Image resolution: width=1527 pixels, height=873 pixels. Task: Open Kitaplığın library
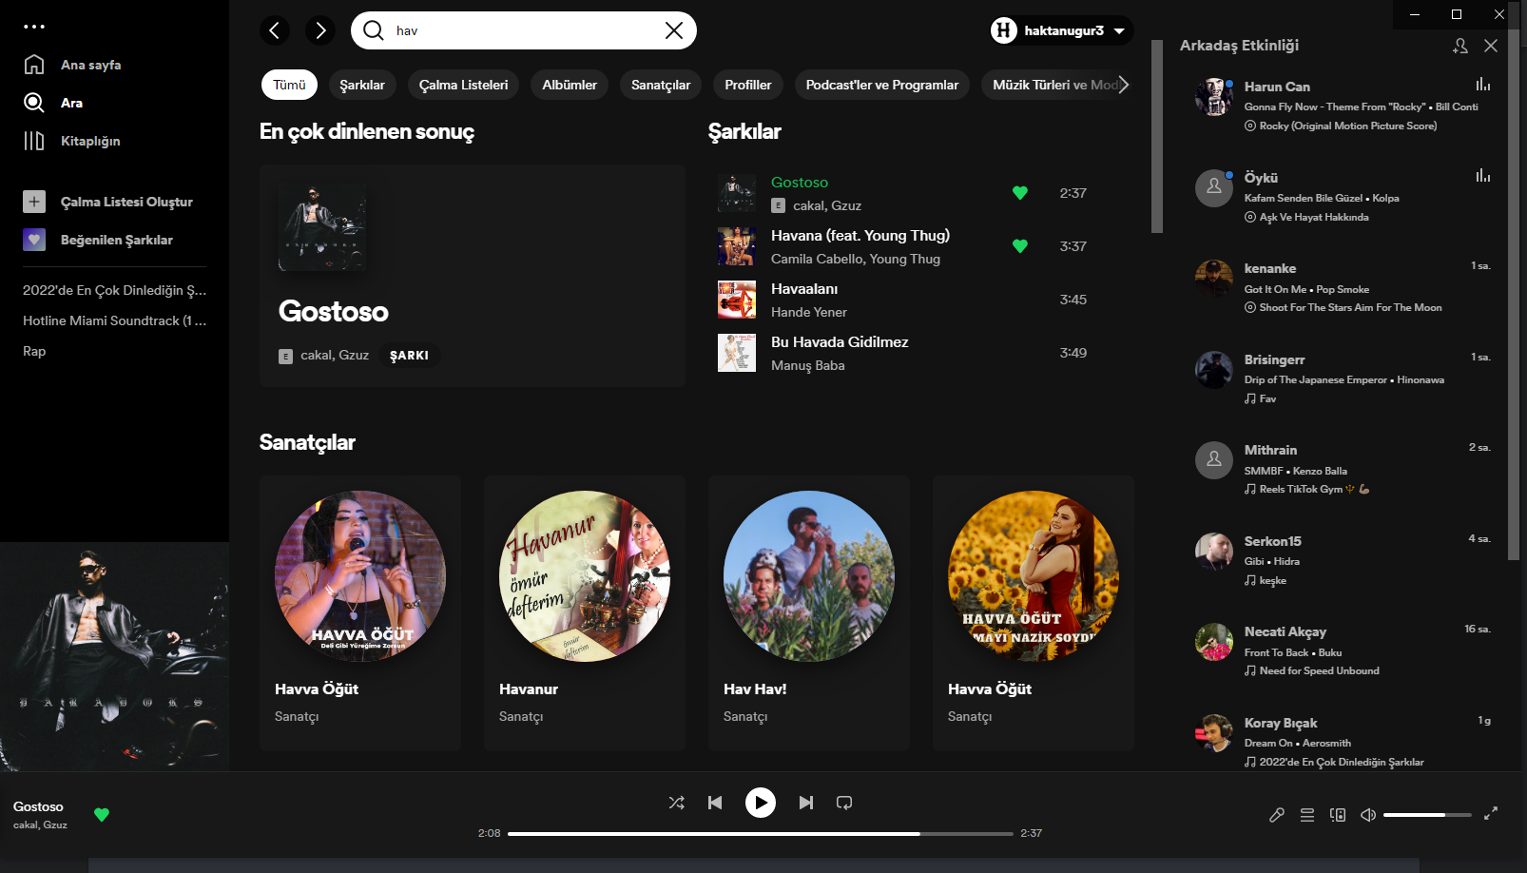pyautogui.click(x=72, y=141)
